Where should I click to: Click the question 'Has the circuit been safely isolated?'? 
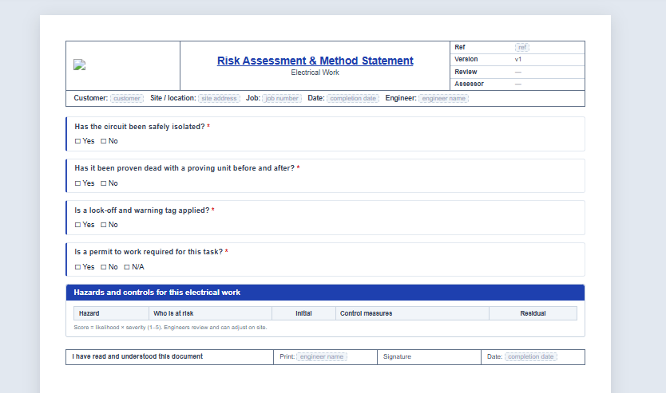(x=140, y=127)
